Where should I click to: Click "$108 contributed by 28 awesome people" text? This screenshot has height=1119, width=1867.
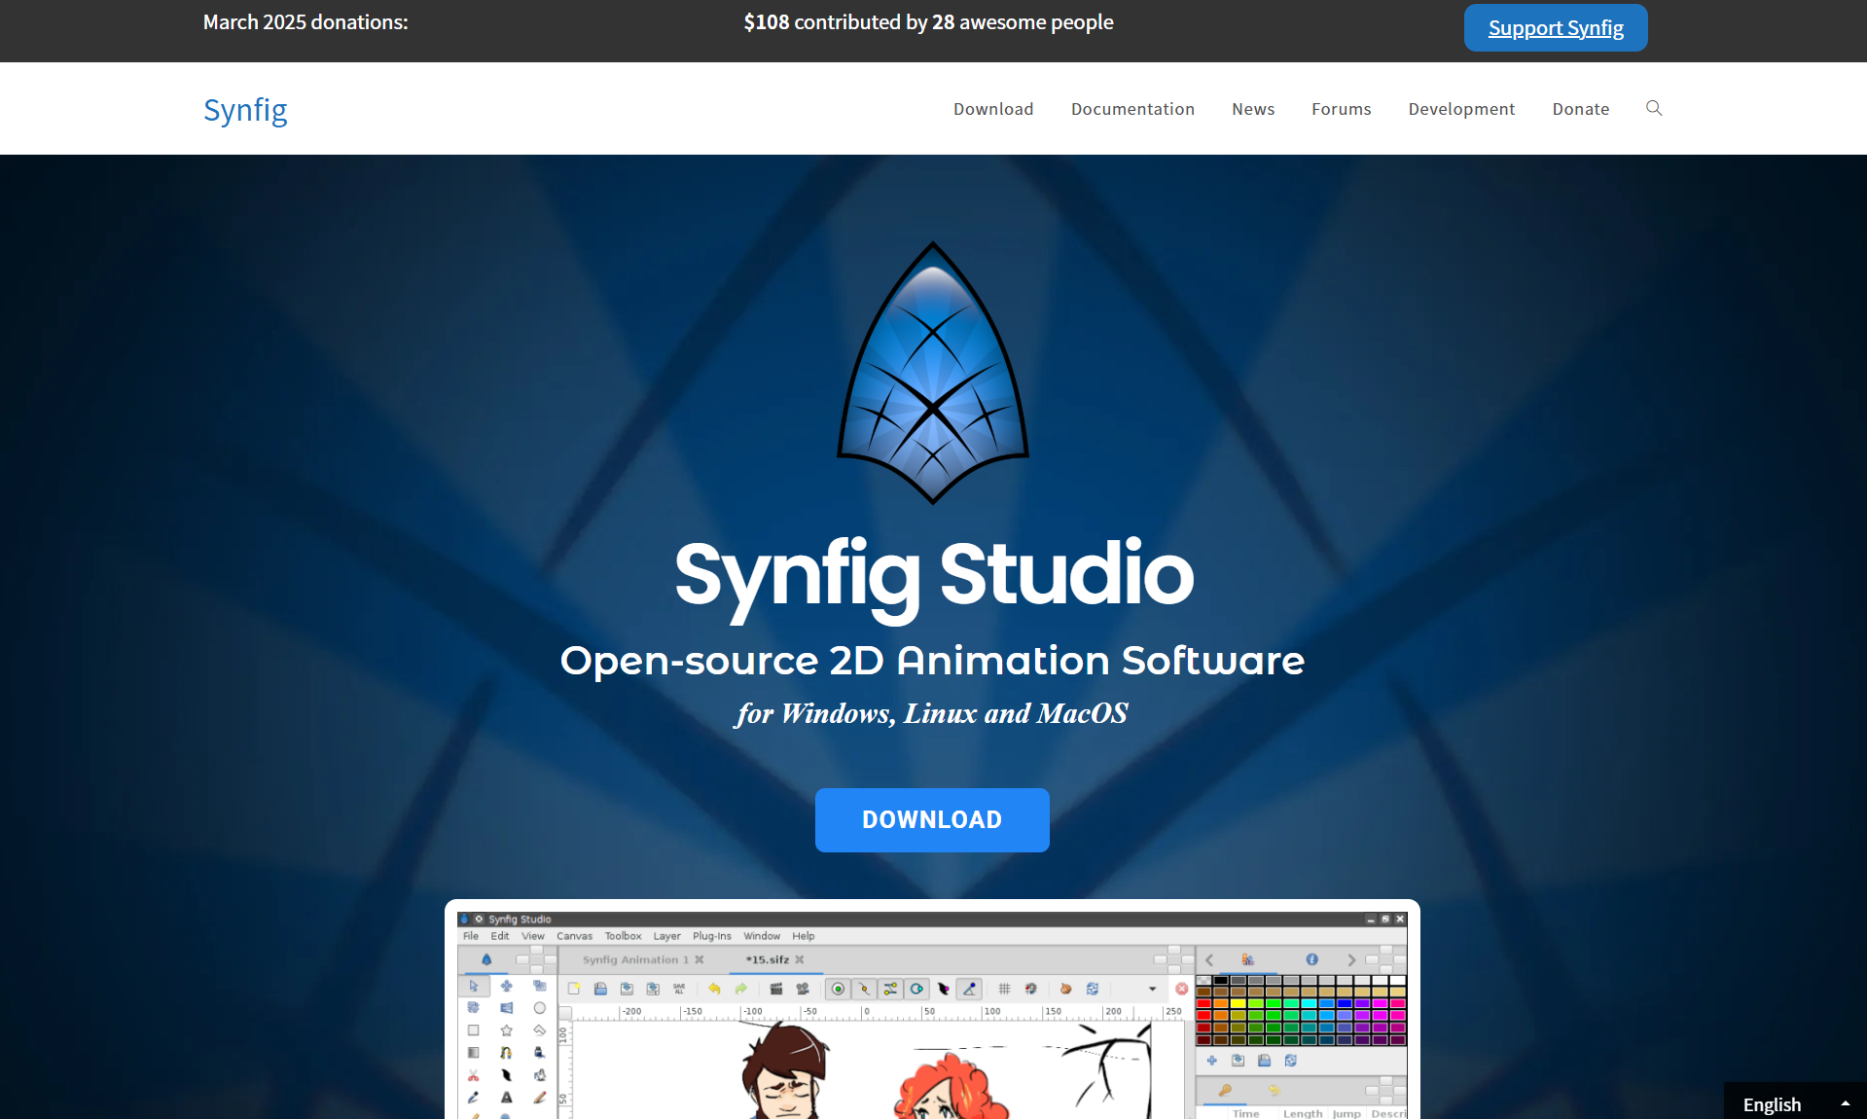pos(928,22)
